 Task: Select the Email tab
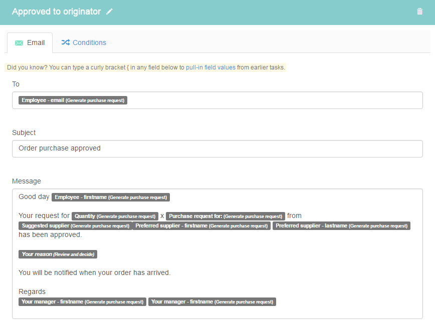30,42
